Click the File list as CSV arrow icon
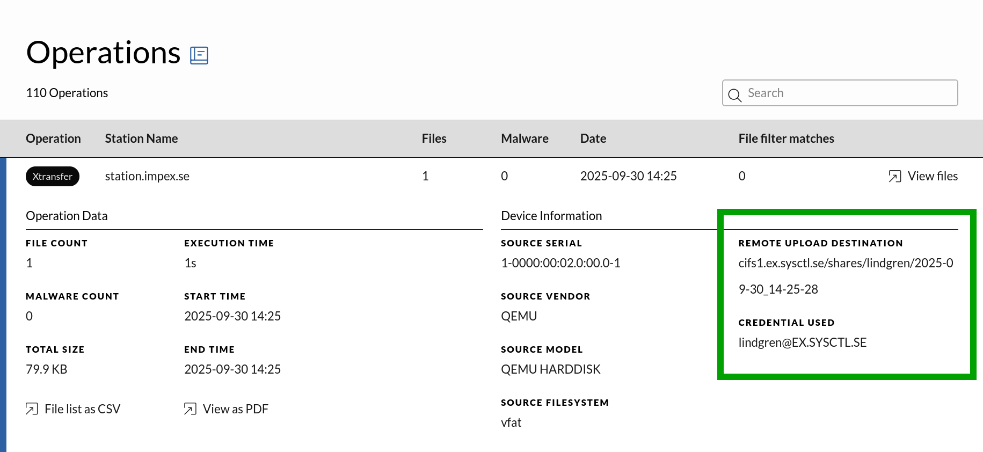Screen dimensions: 983x452 [x=32, y=409]
